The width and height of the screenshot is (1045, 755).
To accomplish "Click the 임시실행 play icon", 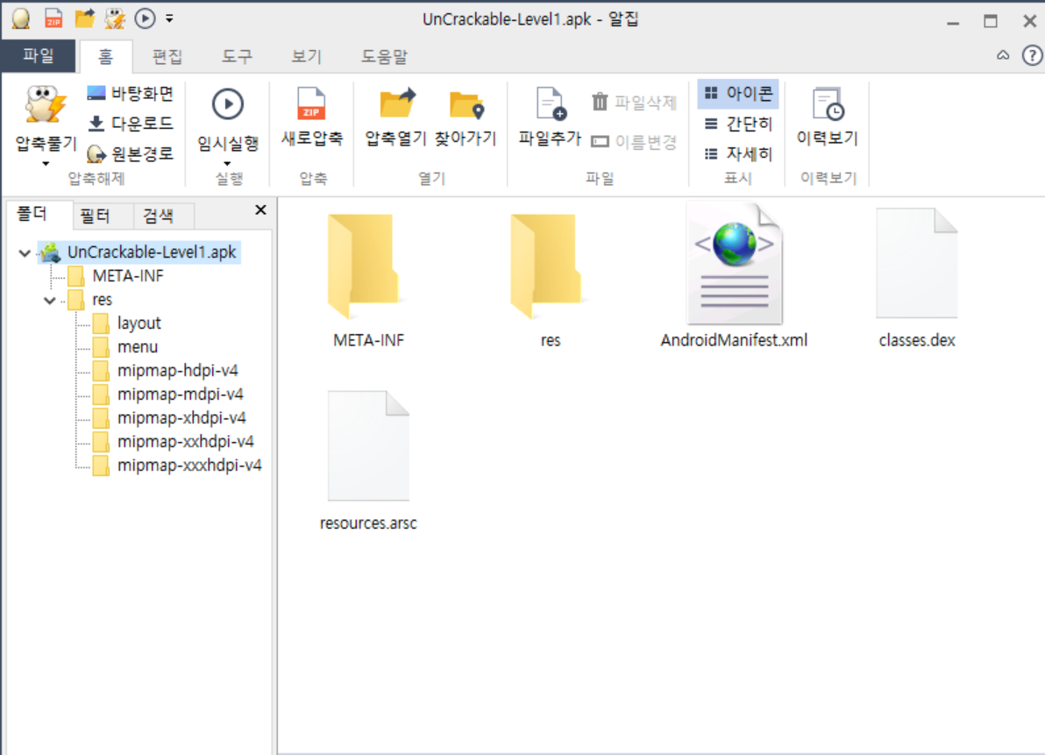I will 228,104.
